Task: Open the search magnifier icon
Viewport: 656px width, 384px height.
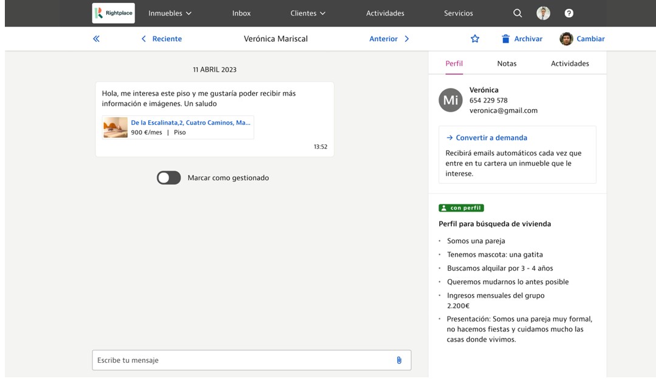Action: [518, 13]
